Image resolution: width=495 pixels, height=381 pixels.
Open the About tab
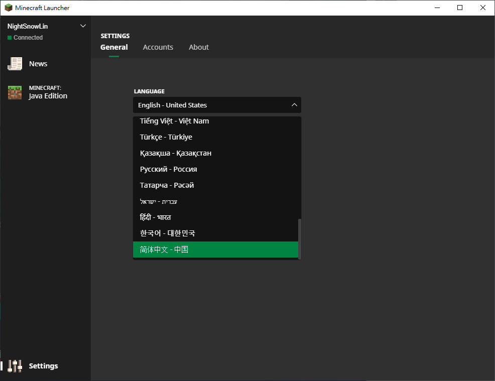tap(199, 47)
